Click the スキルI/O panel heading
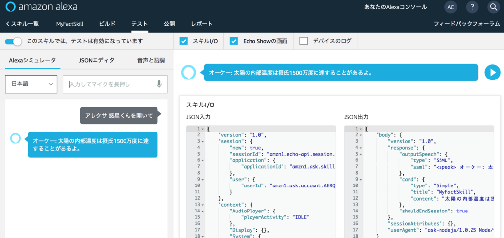 [x=200, y=105]
